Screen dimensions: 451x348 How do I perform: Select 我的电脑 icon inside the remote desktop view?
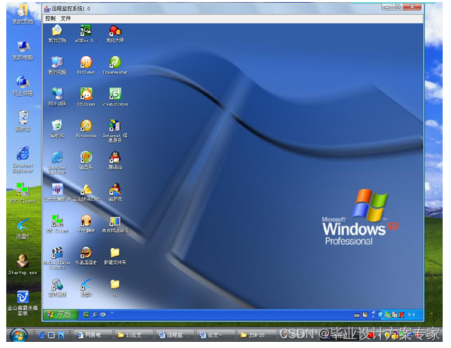(x=57, y=66)
